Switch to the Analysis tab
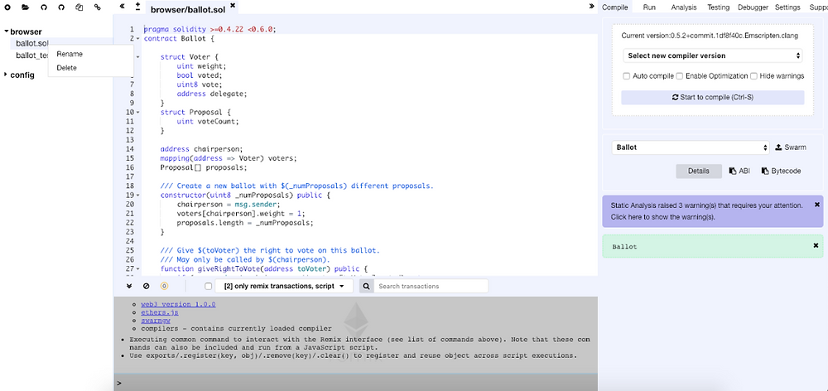This screenshot has width=828, height=391. (x=683, y=7)
